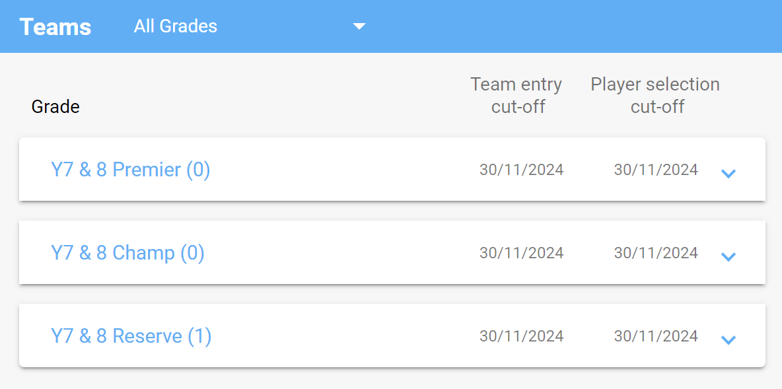Viewport: 782px width, 389px height.
Task: Click empty area of the Champ grade card
Action: [x=339, y=253]
